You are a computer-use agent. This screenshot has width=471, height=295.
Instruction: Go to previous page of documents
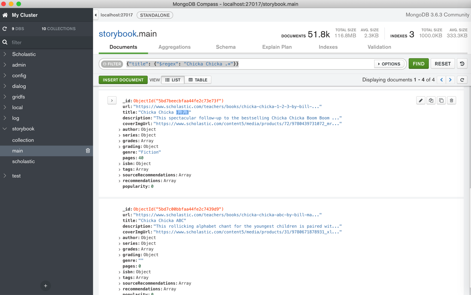point(441,80)
